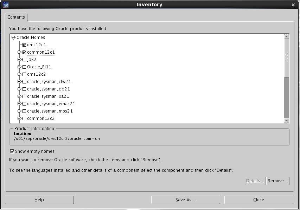Click the Remove... button

click(x=277, y=181)
